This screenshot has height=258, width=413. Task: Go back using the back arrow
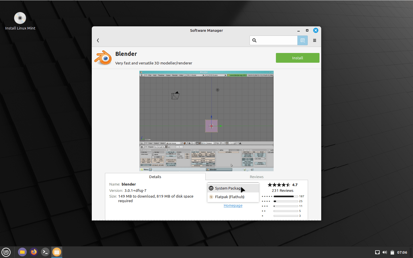click(x=98, y=40)
